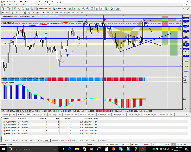Viewport: 191px width, 152px height.
Task: Draw a horizontal line tool
Action: coord(17,12)
